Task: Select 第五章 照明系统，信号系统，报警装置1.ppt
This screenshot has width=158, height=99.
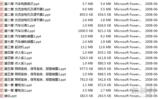Action: [35, 69]
